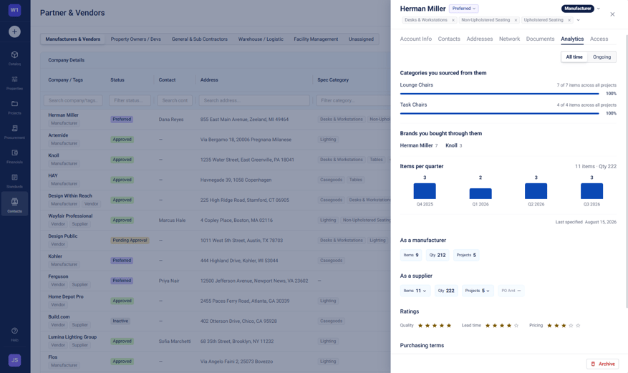Click the Flos company name

coord(53,357)
